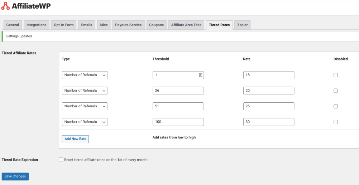359x185 pixels.
Task: Click the AffiliateWP logo icon
Action: [5, 6]
